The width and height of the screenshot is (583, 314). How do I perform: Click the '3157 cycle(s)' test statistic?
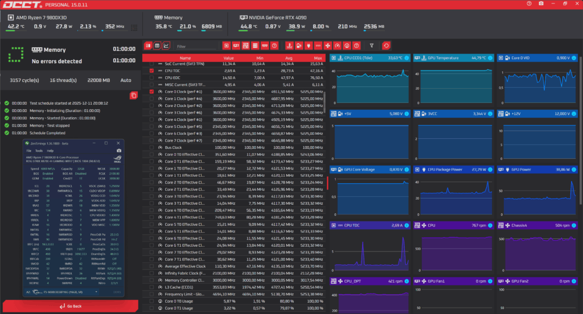tap(24, 80)
